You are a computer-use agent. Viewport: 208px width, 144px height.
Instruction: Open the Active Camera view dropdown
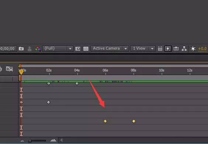click(110, 48)
